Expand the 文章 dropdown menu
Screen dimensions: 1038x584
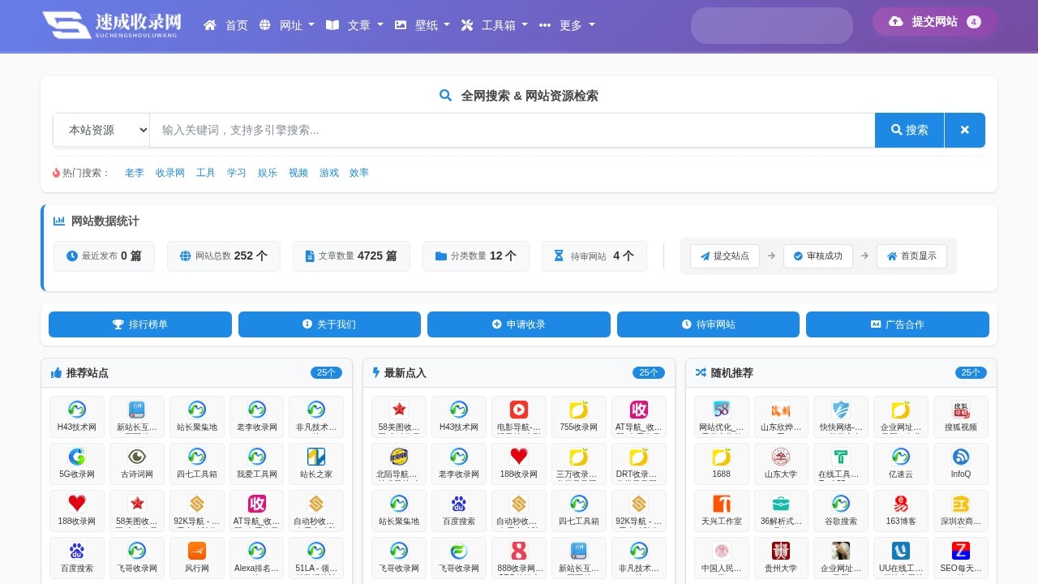[354, 25]
